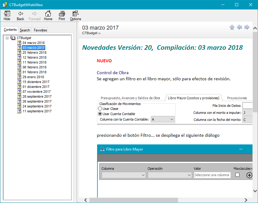Select the Usar Clase radio button
The width and height of the screenshot is (258, 203).
coord(100,109)
